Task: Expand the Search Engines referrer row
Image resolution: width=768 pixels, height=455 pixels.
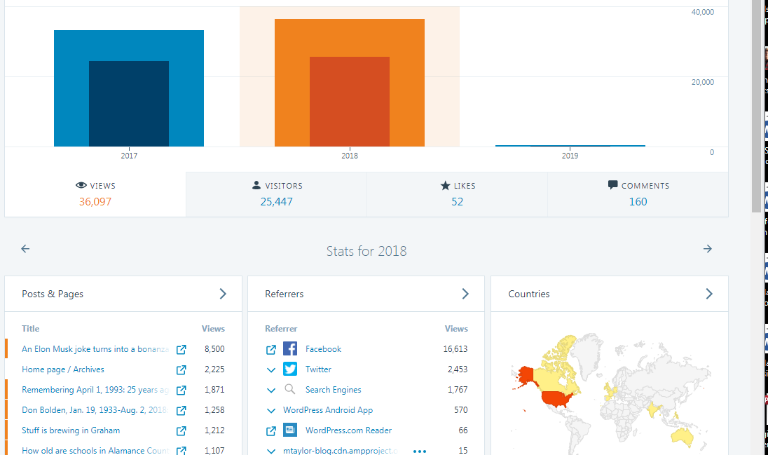Action: [271, 390]
